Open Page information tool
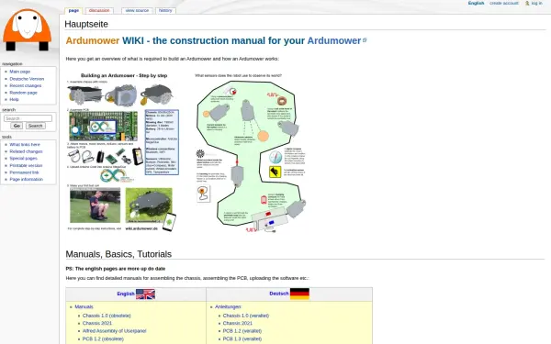Image resolution: width=551 pixels, height=344 pixels. click(27, 180)
